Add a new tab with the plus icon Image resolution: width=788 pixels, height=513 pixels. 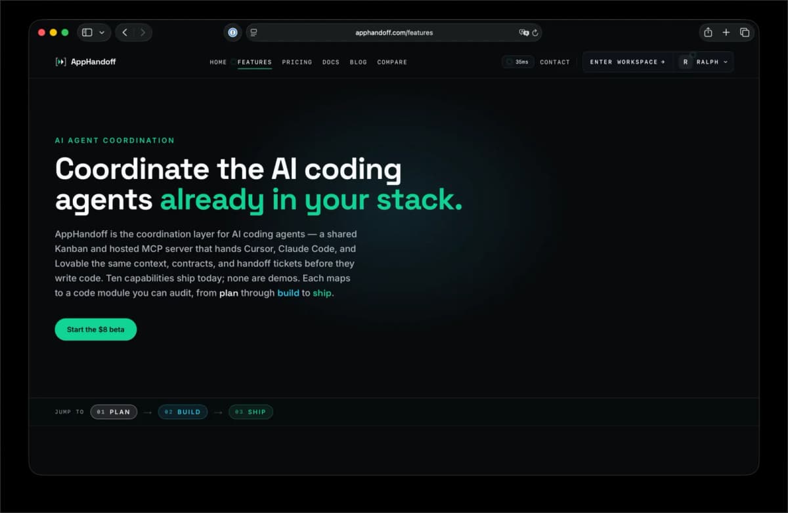click(x=726, y=32)
